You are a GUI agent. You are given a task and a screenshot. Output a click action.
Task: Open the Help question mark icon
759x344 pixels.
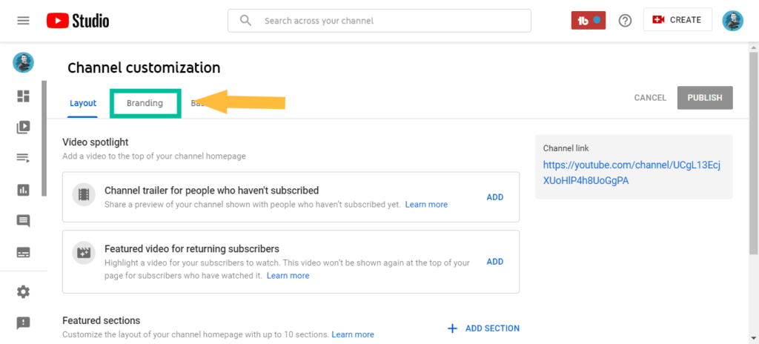point(626,21)
